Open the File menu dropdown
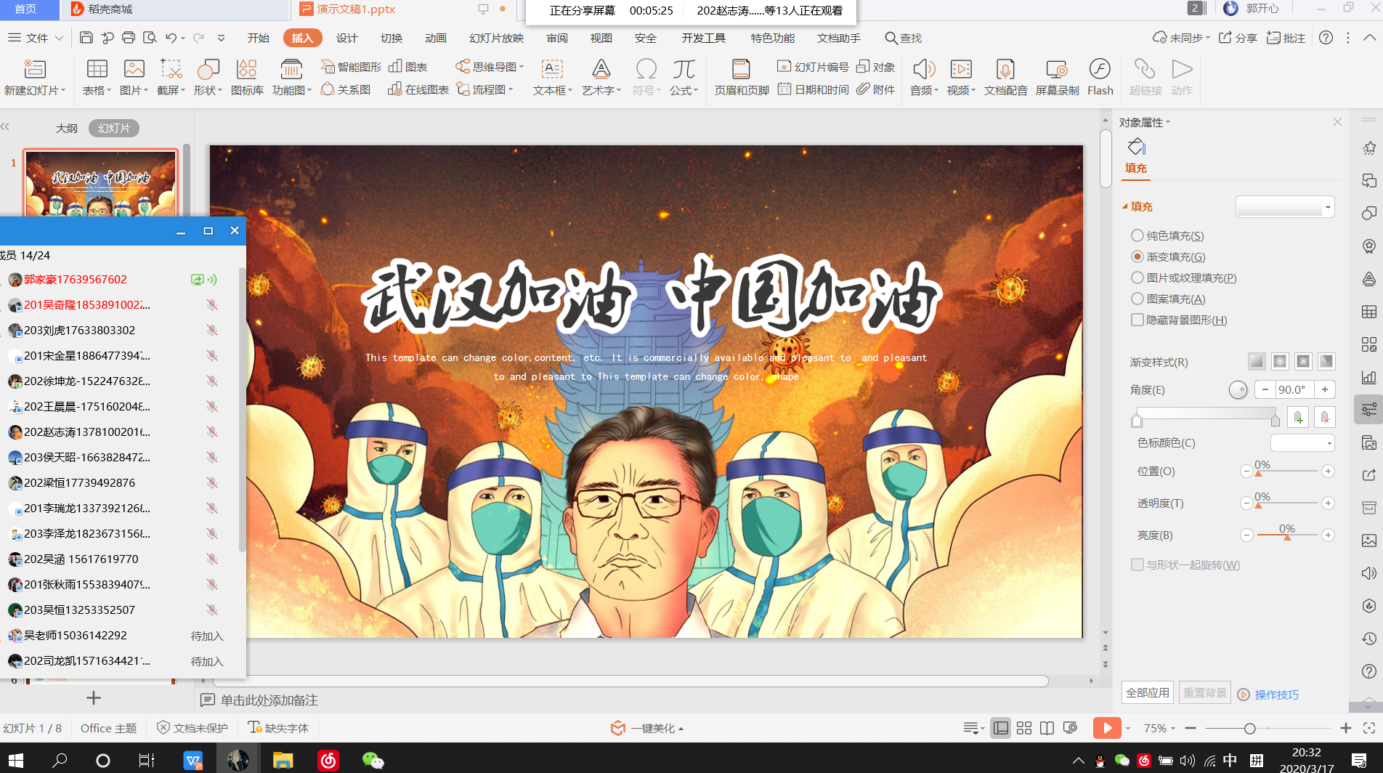The height and width of the screenshot is (773, 1383). pyautogui.click(x=36, y=38)
